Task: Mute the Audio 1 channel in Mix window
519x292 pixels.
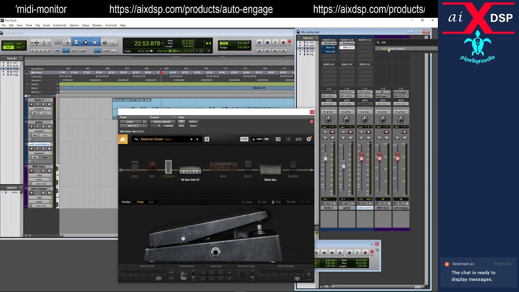Action: [332, 138]
